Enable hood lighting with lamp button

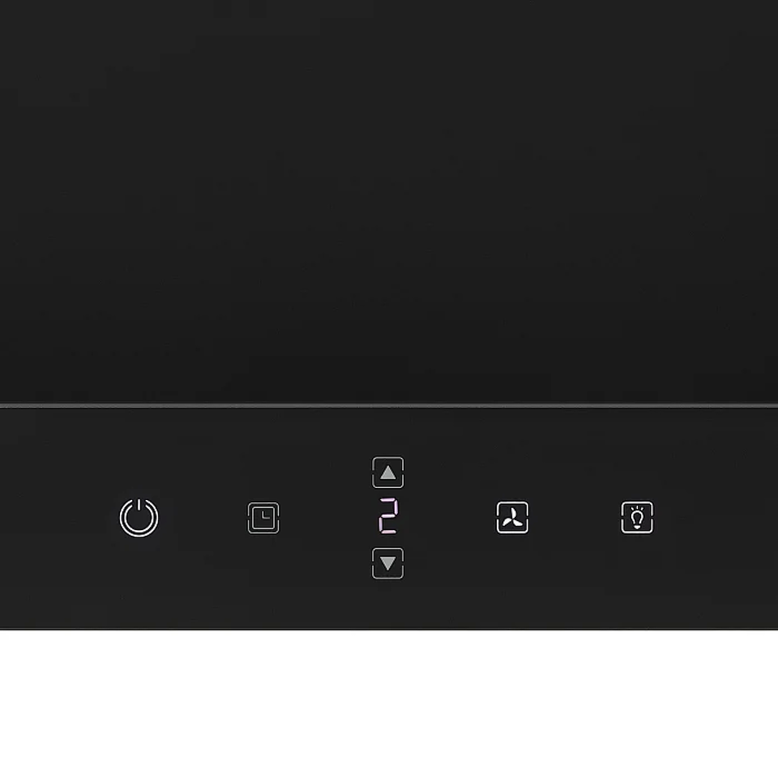(637, 518)
